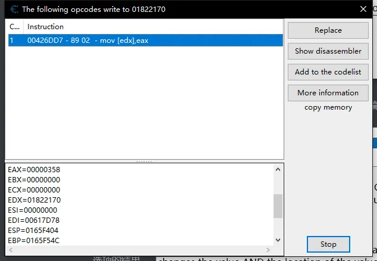377x261 pixels.
Task: Select the EDI=00617D78 register line
Action: tap(33, 220)
